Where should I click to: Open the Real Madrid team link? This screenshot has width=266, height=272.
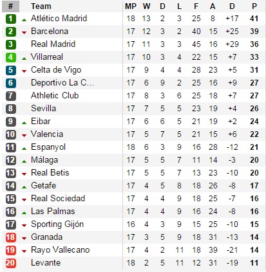point(53,44)
